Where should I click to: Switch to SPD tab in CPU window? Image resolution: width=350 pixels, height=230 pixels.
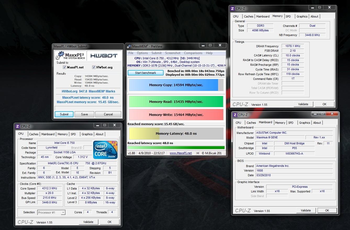[x=73, y=134]
